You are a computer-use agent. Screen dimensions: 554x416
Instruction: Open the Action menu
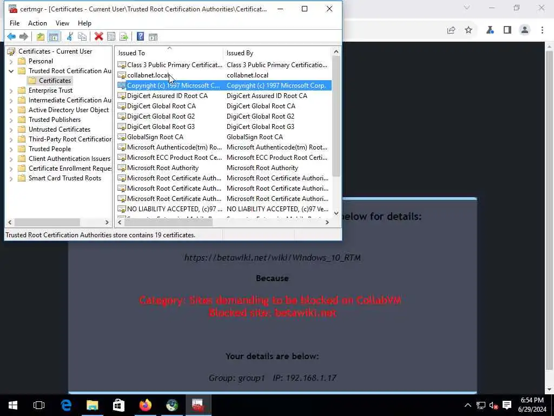tap(37, 23)
